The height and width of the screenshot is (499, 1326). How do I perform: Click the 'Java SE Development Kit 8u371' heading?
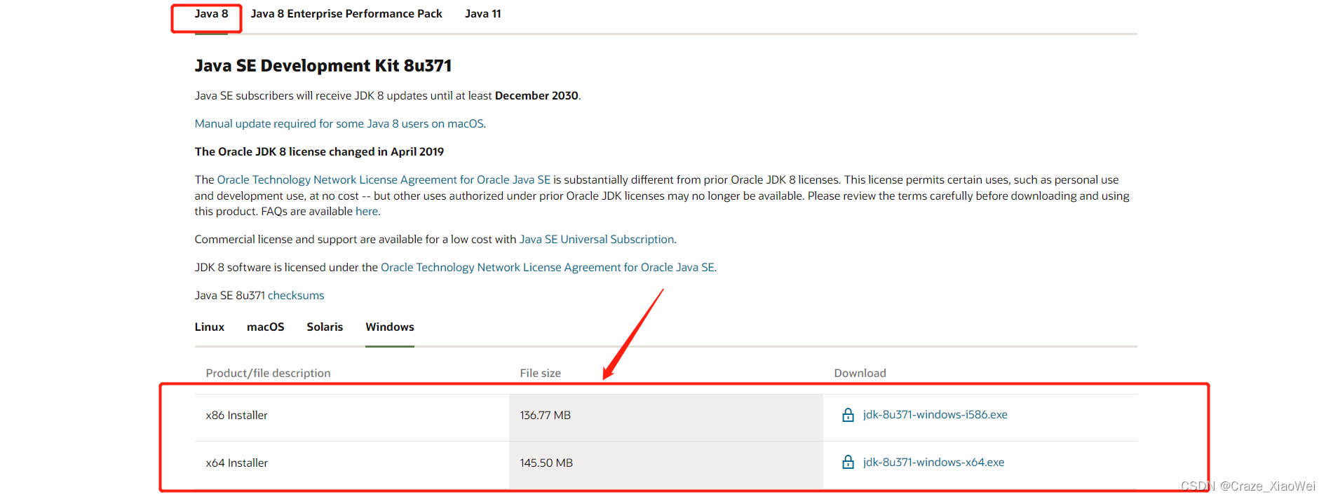[323, 66]
